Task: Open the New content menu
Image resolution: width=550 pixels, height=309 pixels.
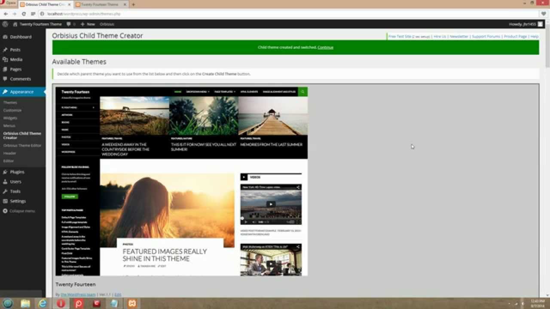Action: (x=88, y=24)
